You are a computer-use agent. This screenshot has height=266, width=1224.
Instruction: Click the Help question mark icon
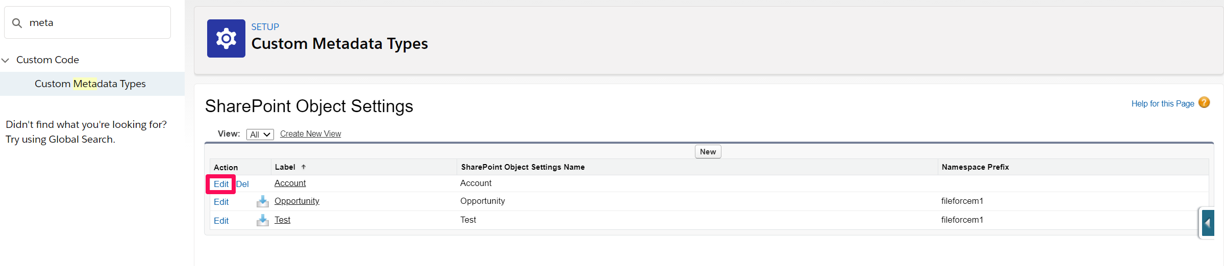pyautogui.click(x=1204, y=102)
